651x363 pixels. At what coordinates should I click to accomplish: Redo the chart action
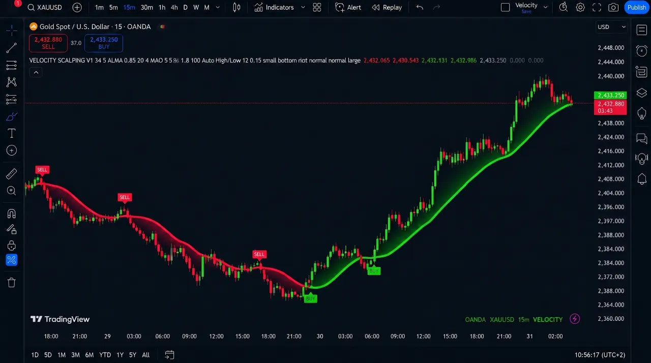[436, 8]
